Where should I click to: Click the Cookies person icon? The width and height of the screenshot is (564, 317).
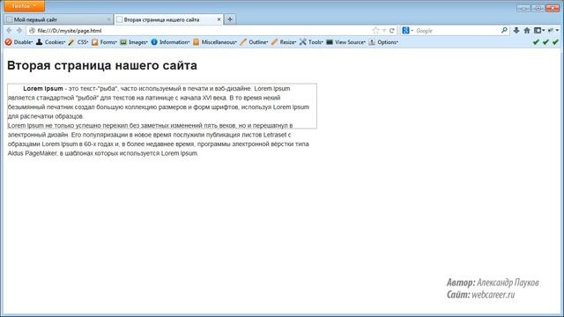coord(39,42)
